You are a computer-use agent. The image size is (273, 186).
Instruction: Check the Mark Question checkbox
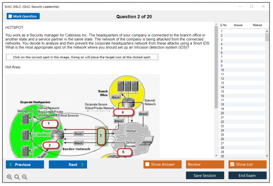10,16
